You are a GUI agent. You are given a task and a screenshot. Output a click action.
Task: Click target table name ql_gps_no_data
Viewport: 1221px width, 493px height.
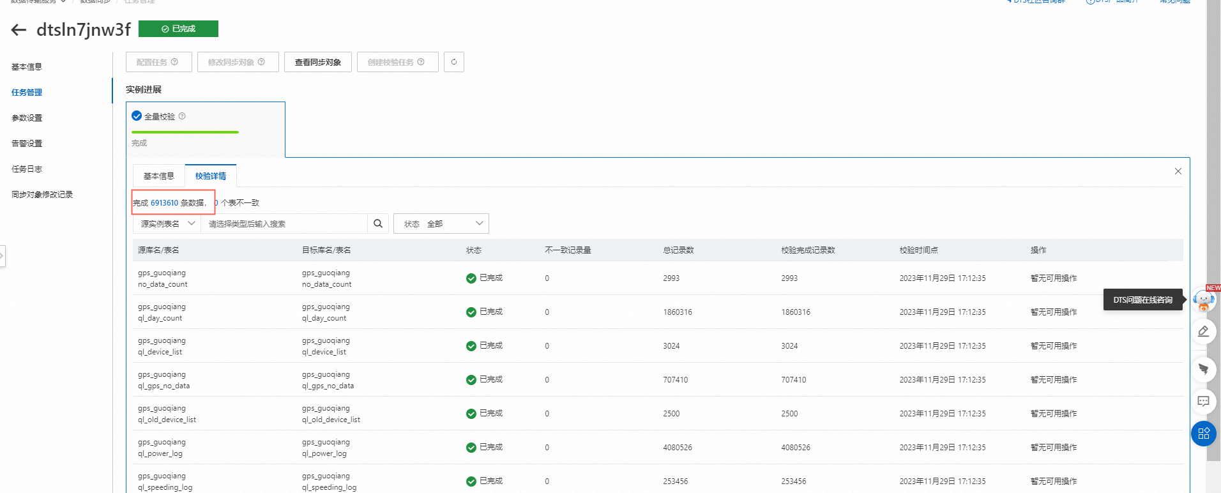[328, 386]
